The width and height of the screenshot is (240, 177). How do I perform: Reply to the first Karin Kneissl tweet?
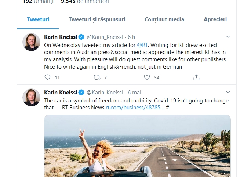click(x=47, y=77)
